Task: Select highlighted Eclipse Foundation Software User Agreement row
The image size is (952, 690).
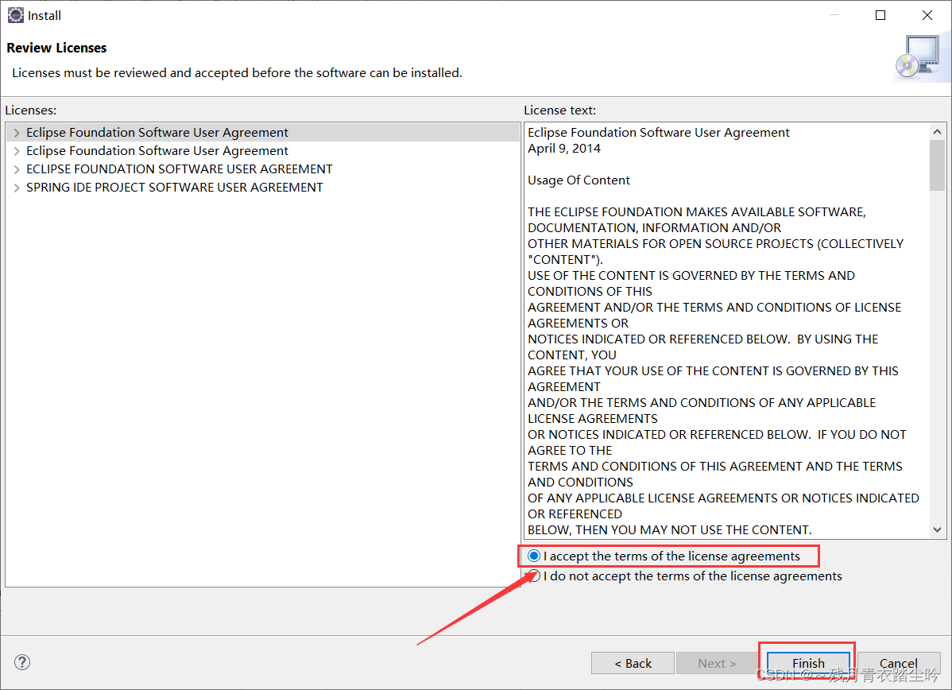Action: click(263, 133)
